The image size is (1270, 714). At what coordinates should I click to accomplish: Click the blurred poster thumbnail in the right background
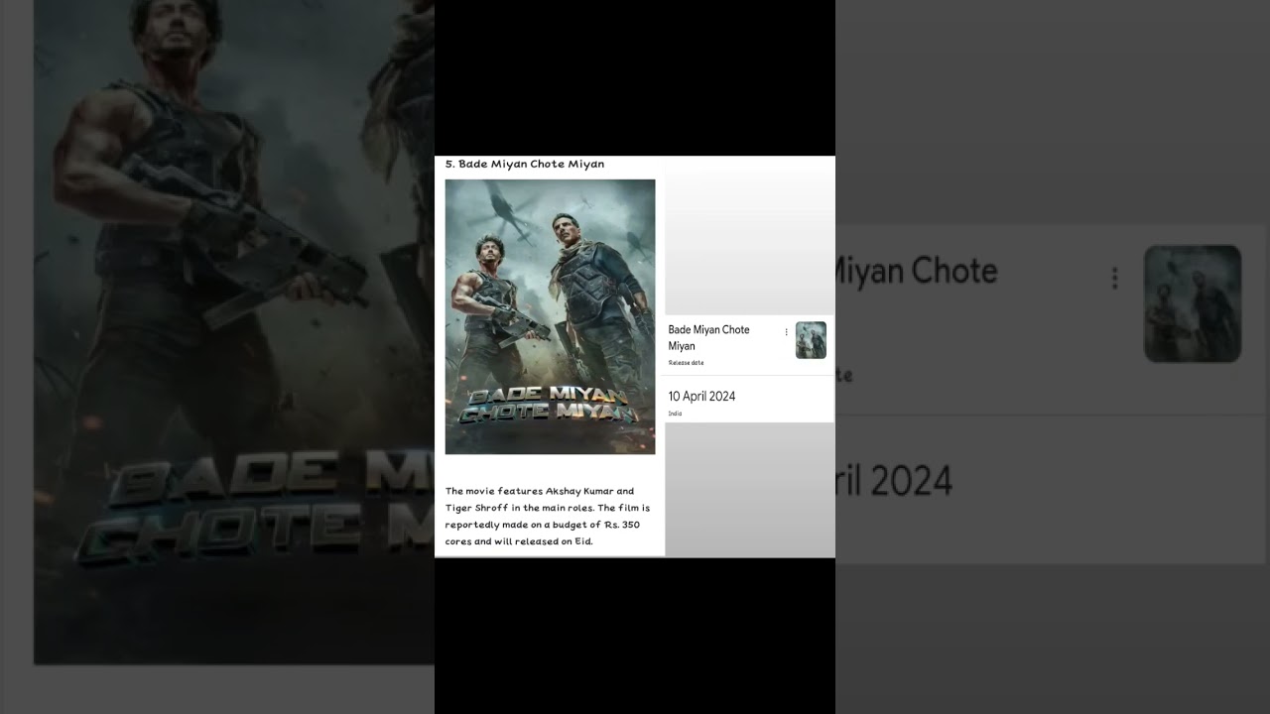click(1193, 303)
